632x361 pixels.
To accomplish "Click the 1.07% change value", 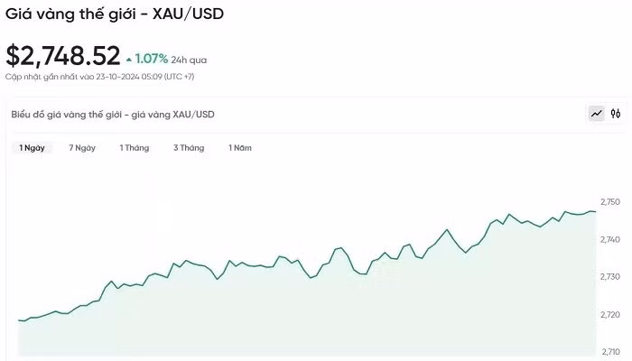I will tap(152, 59).
